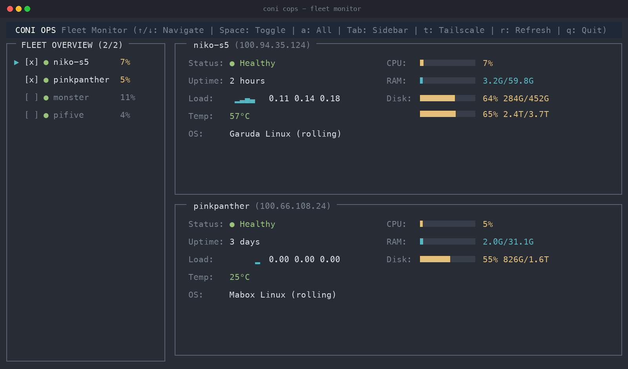Enable the monster checkbox

click(x=31, y=97)
